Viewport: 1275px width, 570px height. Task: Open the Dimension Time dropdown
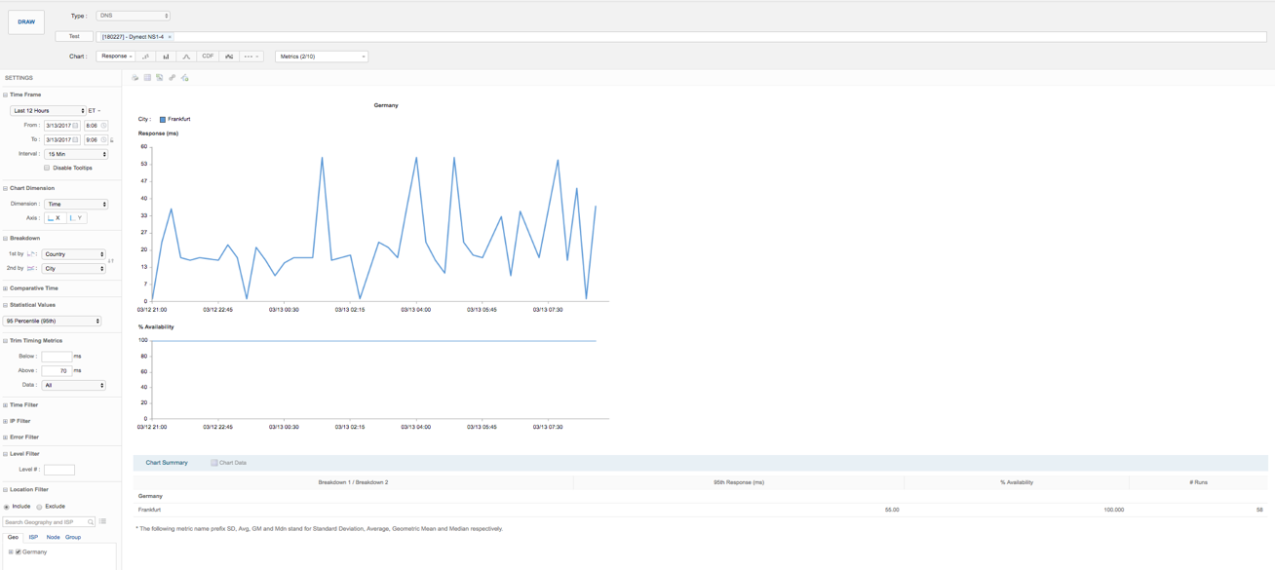(76, 205)
